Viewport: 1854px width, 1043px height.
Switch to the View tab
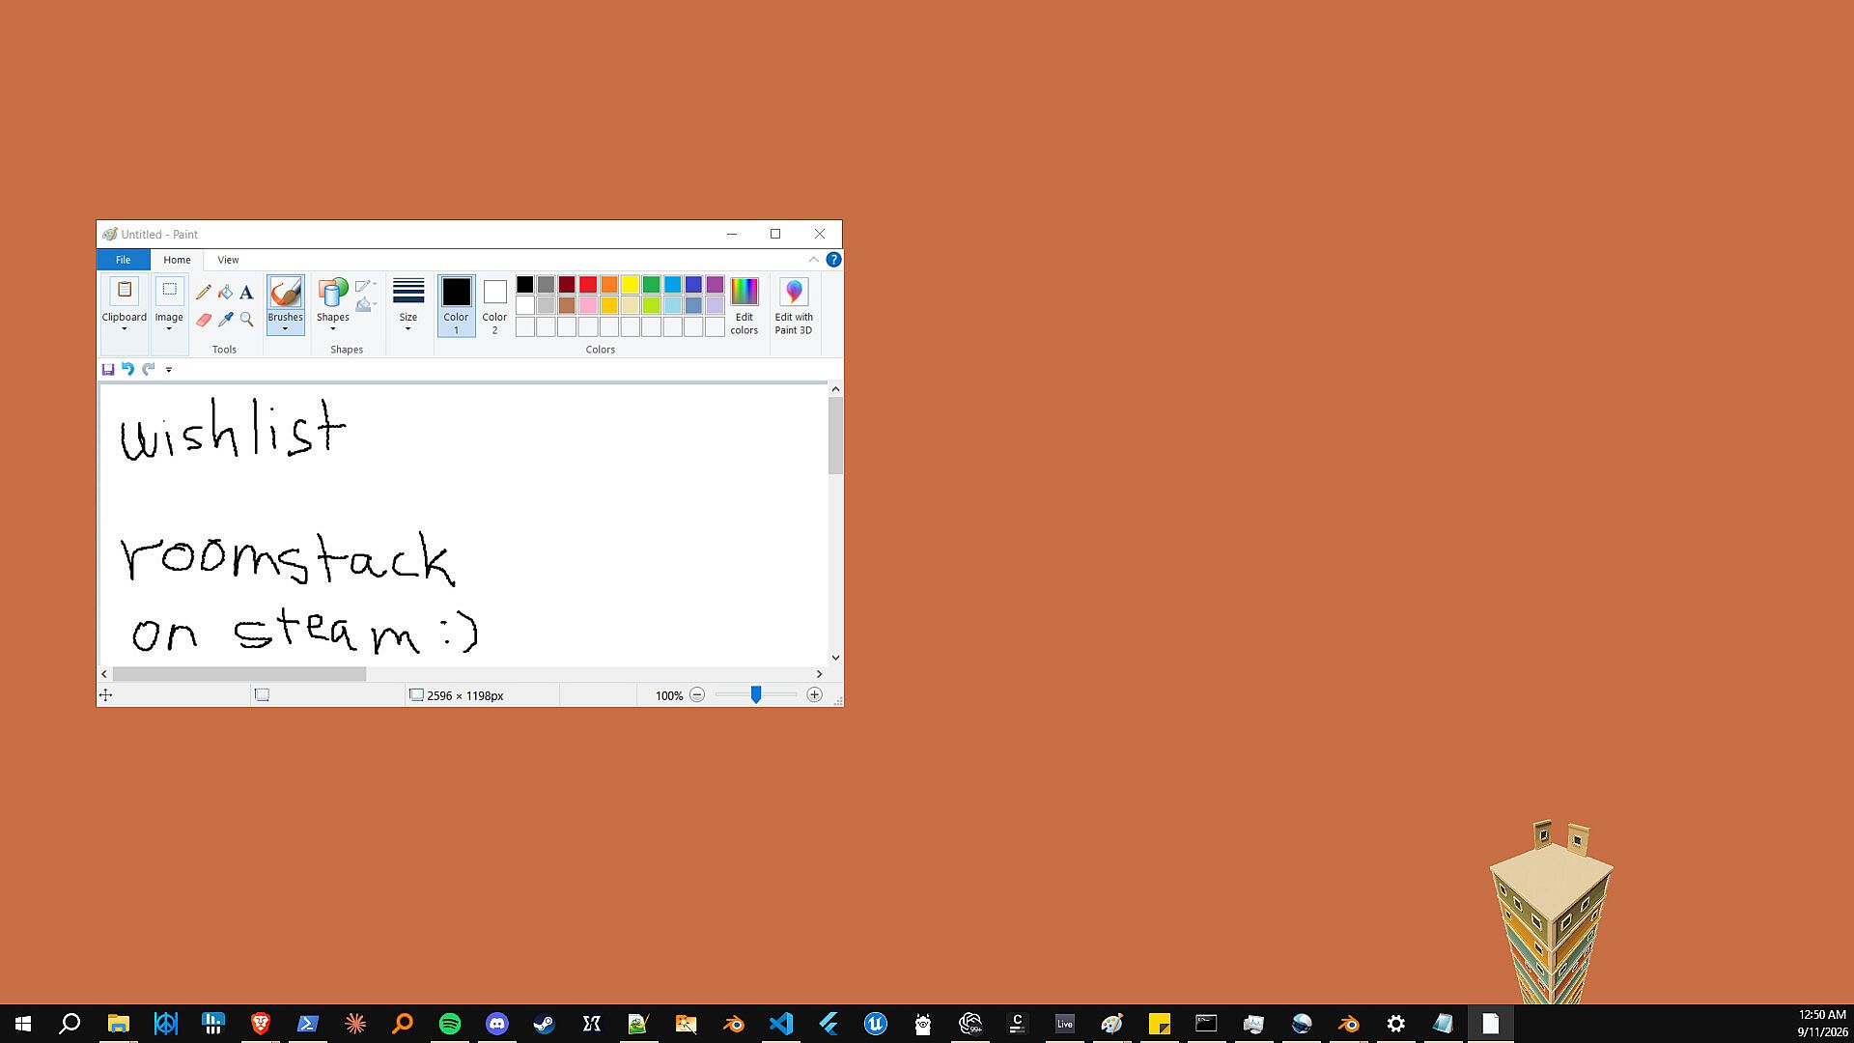(x=228, y=259)
